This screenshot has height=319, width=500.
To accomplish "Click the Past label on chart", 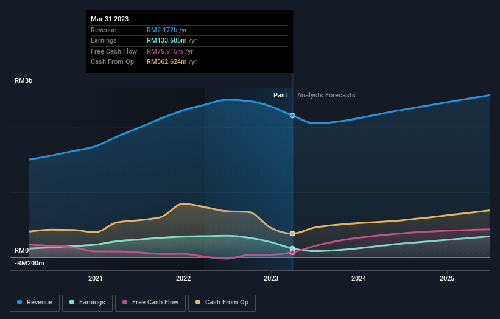I will (280, 96).
